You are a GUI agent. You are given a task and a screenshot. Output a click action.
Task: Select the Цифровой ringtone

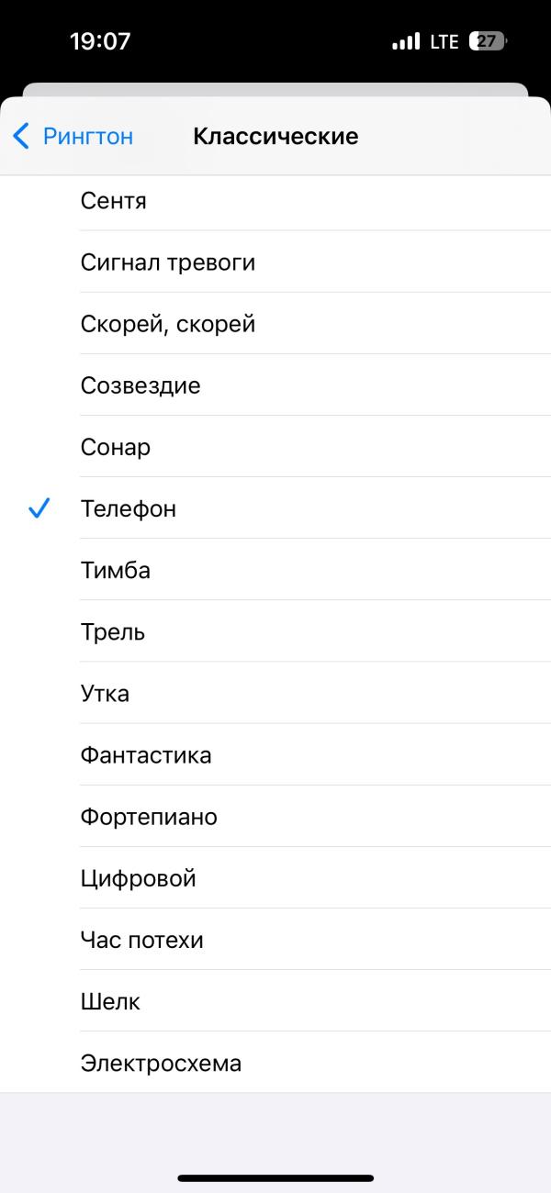click(x=275, y=878)
